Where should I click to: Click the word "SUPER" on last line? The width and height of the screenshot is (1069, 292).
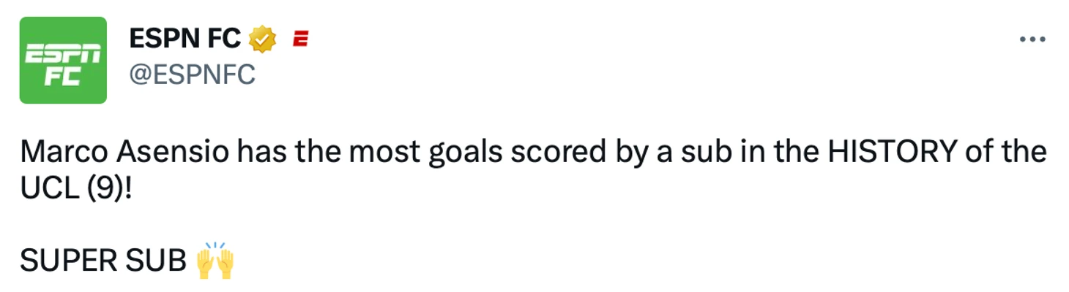(65, 261)
